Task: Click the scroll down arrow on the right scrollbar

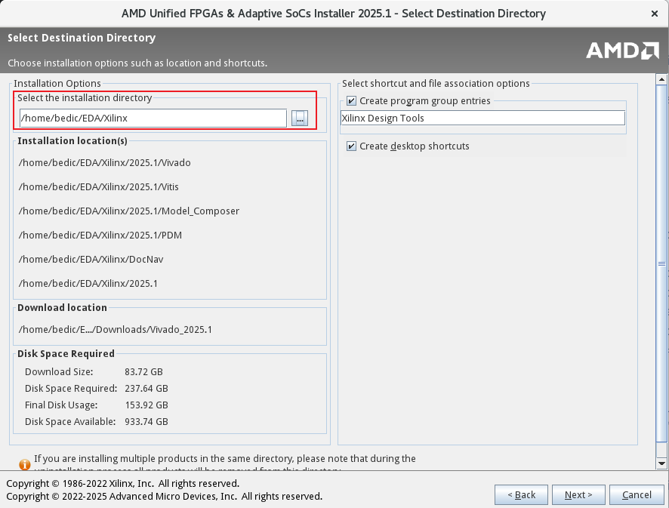Action: 662,463
